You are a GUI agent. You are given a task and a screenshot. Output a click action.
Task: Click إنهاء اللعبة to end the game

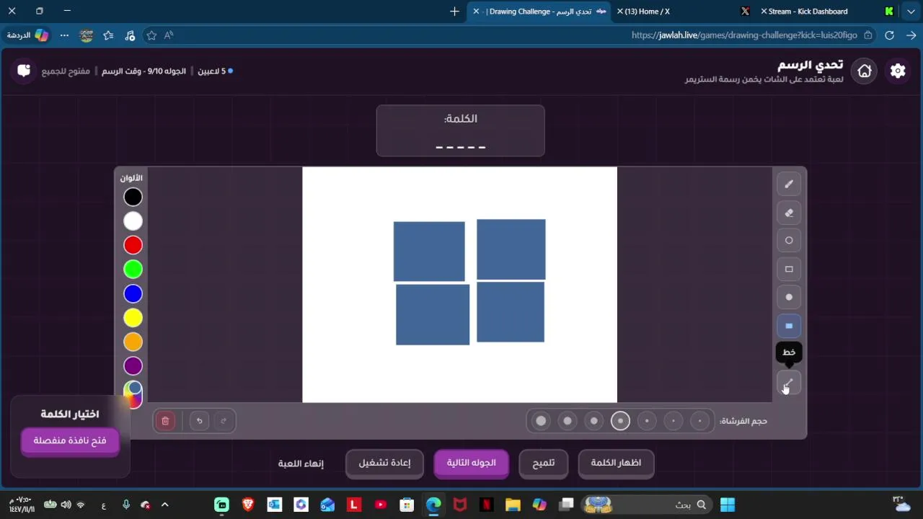coord(301,463)
